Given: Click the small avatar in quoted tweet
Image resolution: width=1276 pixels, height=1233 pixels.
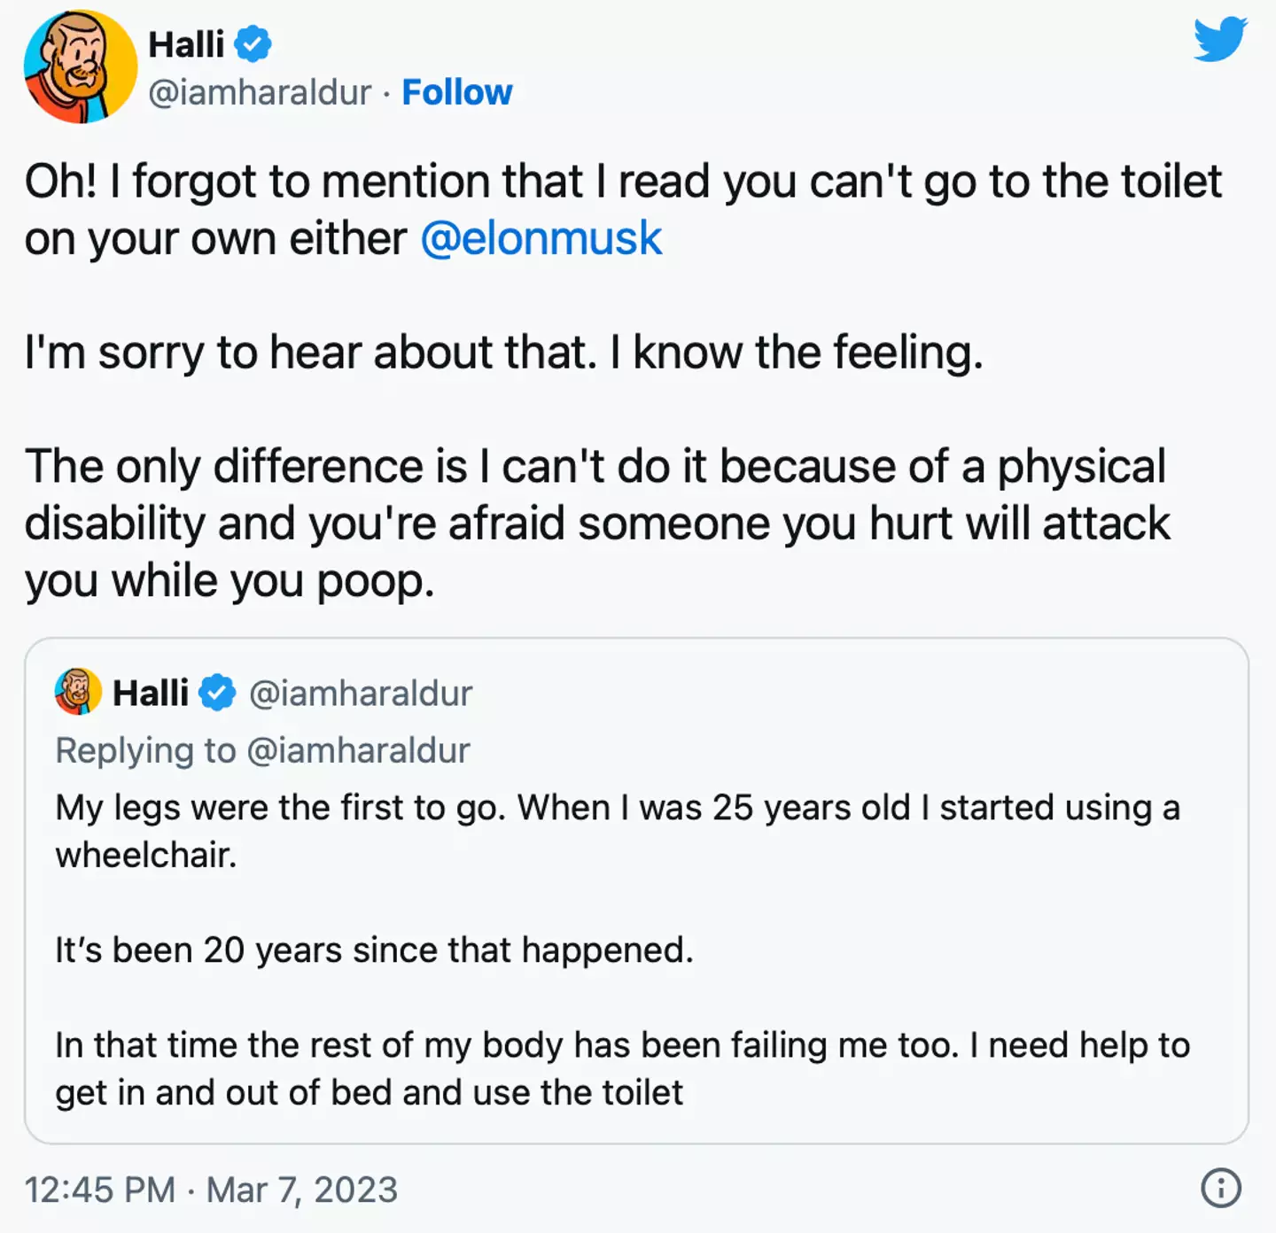Looking at the screenshot, I should pos(78,692).
